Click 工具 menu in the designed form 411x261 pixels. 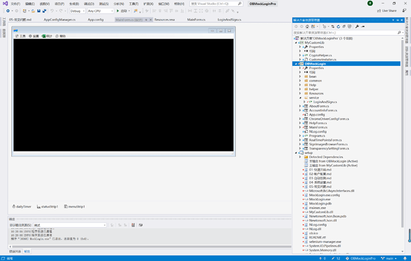20,36
